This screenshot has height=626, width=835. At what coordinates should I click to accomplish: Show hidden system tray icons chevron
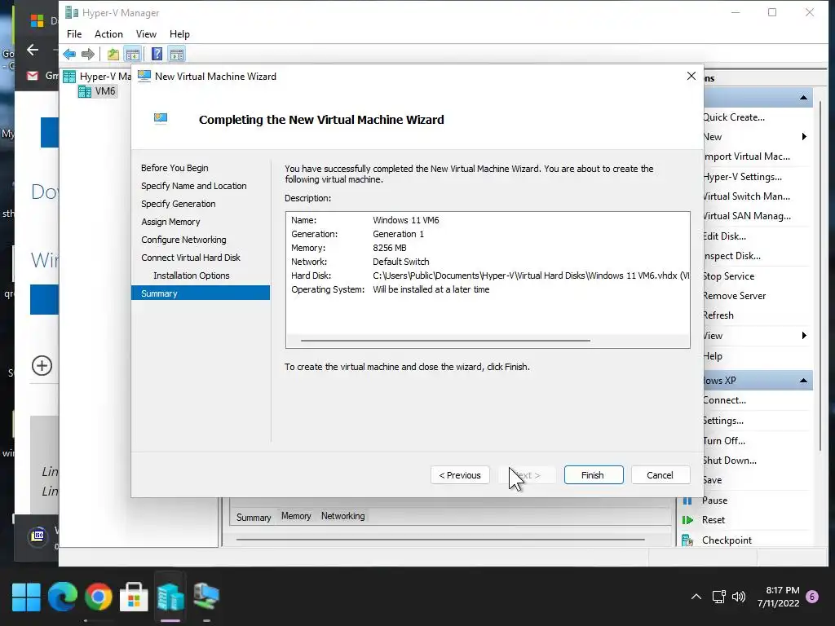click(x=696, y=597)
